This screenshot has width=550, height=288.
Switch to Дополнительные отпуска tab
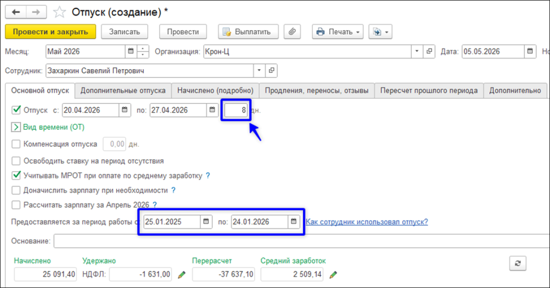123,91
